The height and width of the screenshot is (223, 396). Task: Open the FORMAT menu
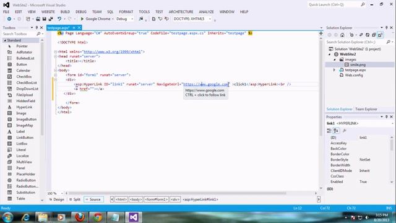126,12
